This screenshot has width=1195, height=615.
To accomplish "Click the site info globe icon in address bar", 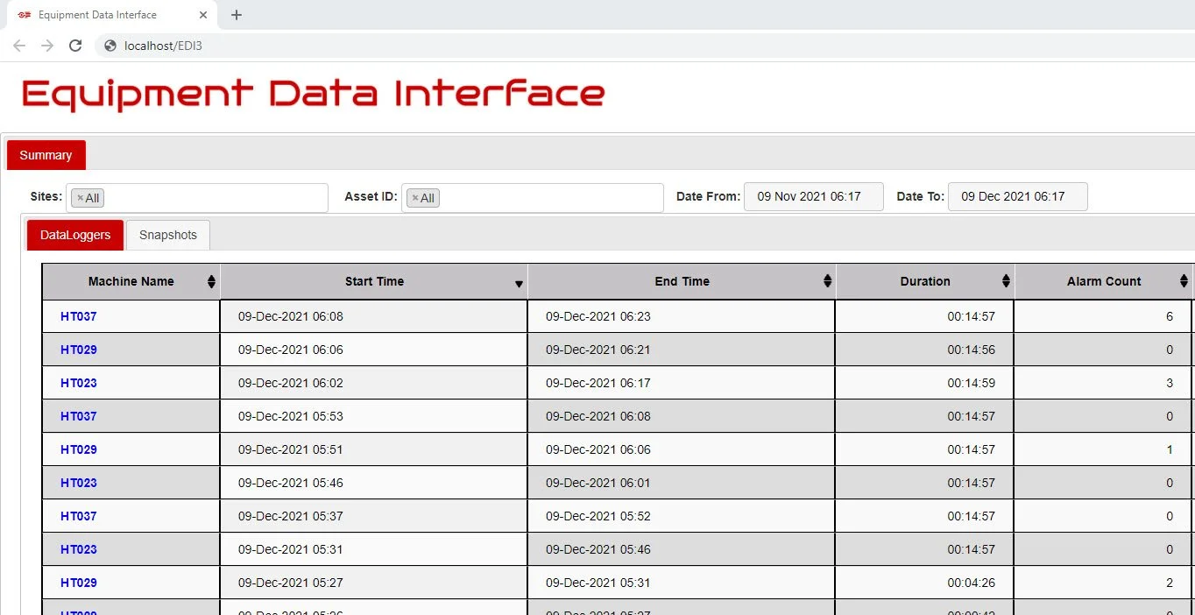I will [110, 46].
